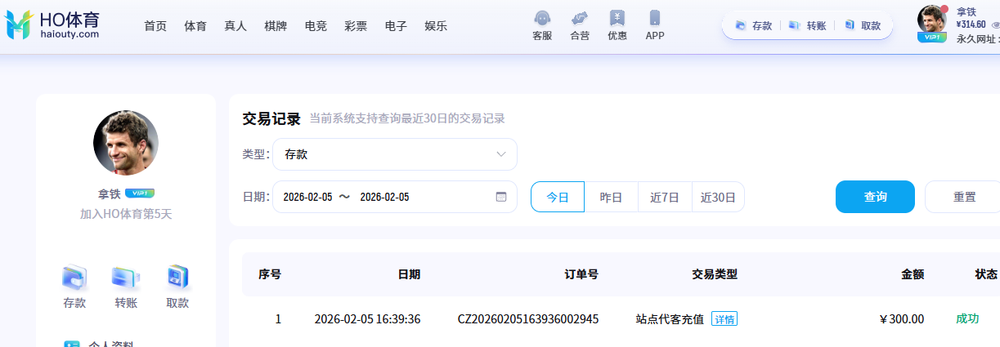Open 详情 link for 站点代客充值
This screenshot has height=347, width=1000.
coord(724,319)
